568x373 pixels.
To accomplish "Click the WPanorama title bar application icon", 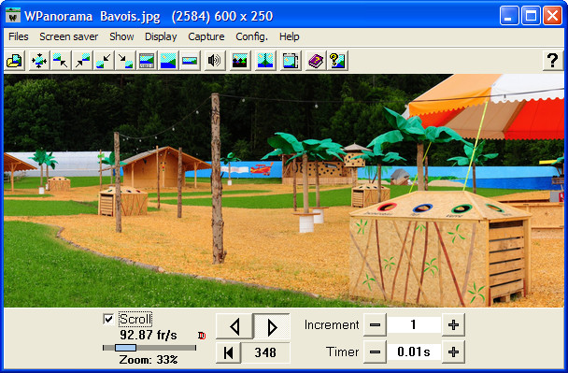I will coord(13,16).
